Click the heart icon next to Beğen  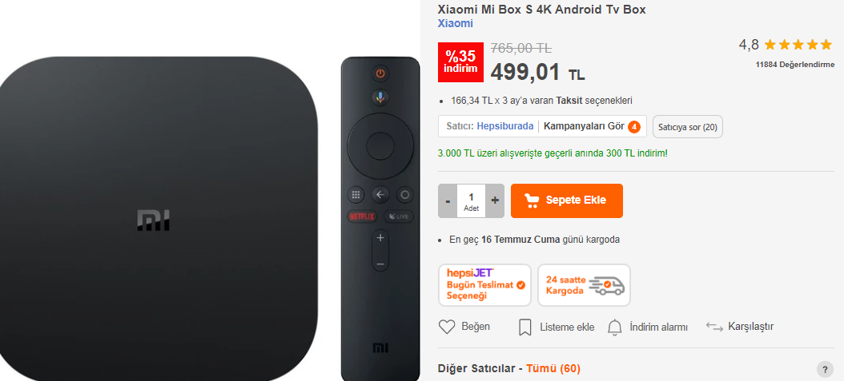pos(447,327)
